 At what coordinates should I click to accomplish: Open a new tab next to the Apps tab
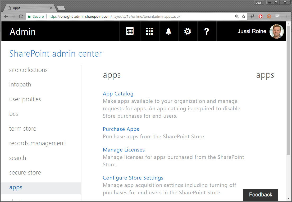click(x=61, y=8)
